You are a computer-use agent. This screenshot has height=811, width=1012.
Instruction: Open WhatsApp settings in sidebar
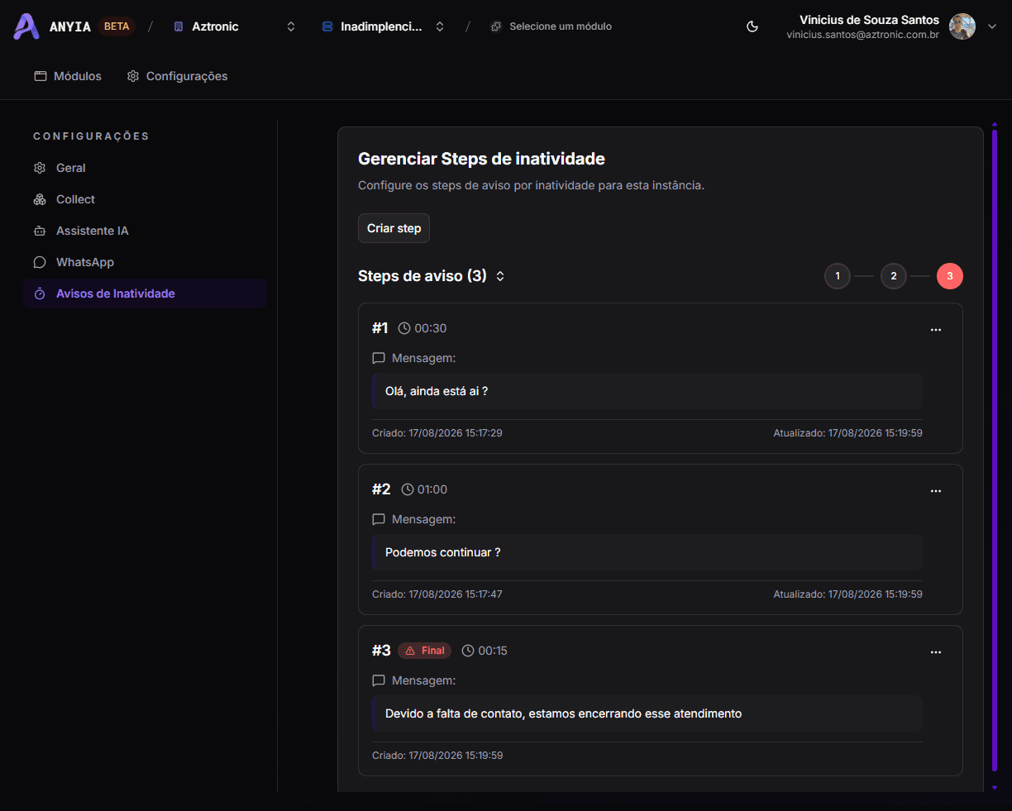(x=145, y=262)
